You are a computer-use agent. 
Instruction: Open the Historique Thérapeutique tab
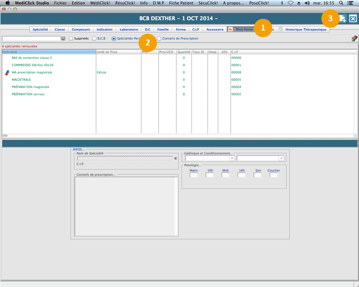tap(305, 29)
